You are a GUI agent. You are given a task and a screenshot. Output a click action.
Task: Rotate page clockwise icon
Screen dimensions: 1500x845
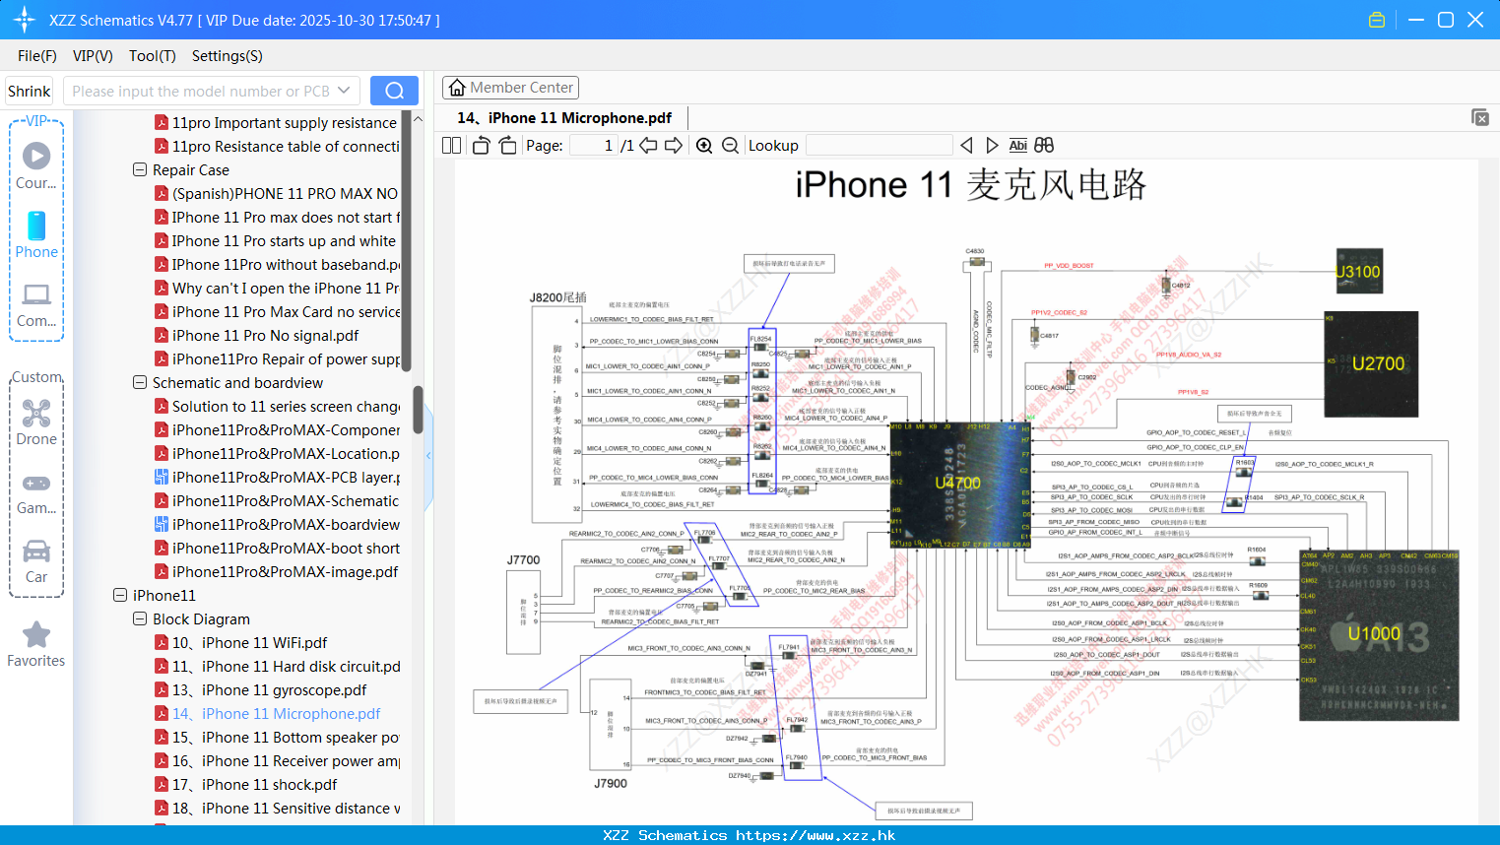pyautogui.click(x=507, y=145)
